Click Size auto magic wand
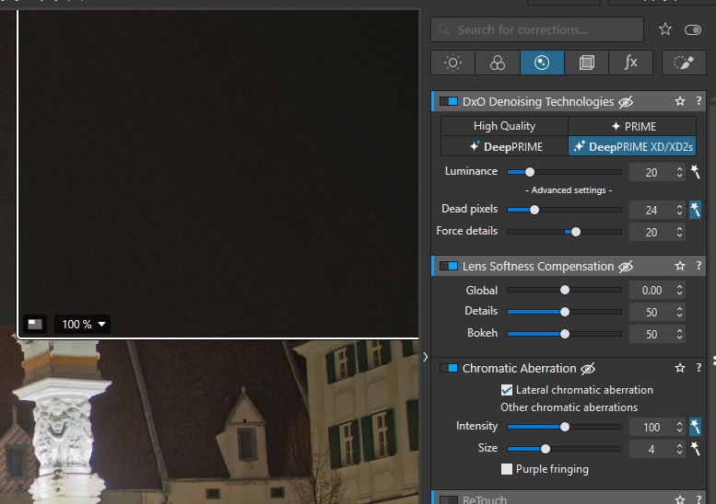The height and width of the screenshot is (504, 716). click(x=695, y=449)
